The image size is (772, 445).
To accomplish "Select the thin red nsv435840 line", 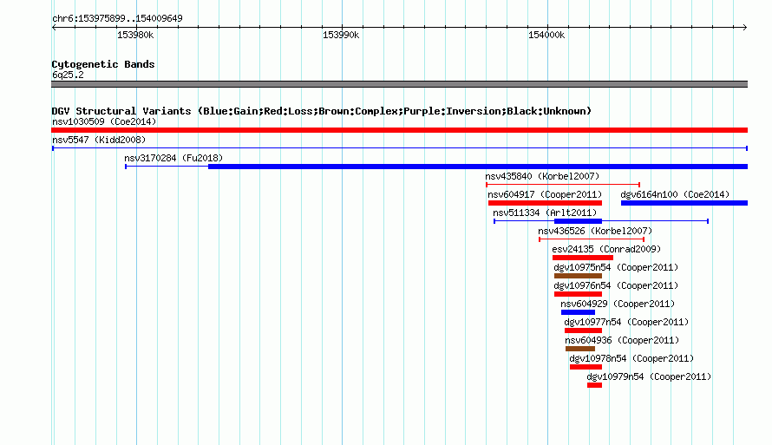I will point(563,185).
